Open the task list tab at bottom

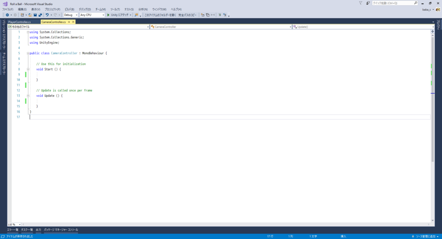pyautogui.click(x=27, y=230)
